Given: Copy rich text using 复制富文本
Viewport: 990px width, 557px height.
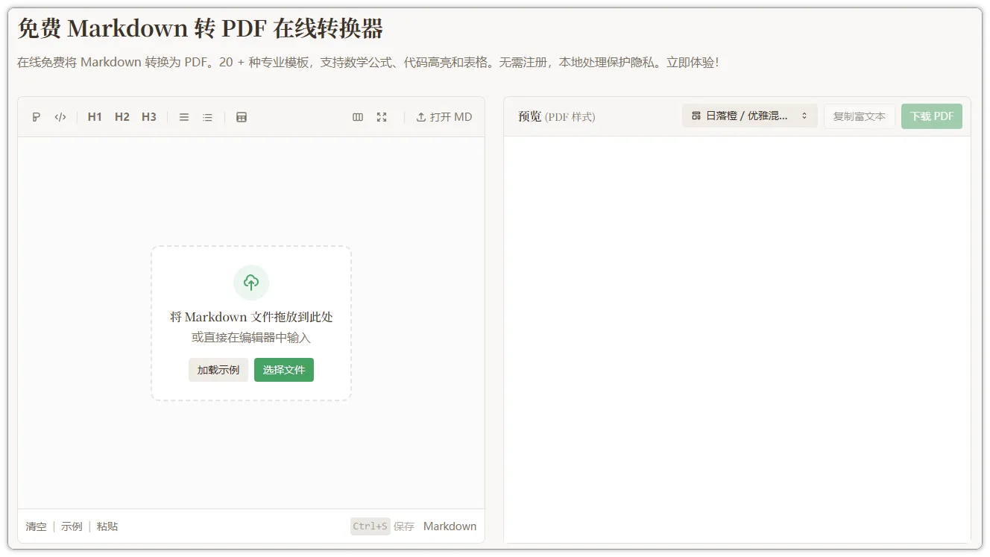Looking at the screenshot, I should (x=859, y=116).
